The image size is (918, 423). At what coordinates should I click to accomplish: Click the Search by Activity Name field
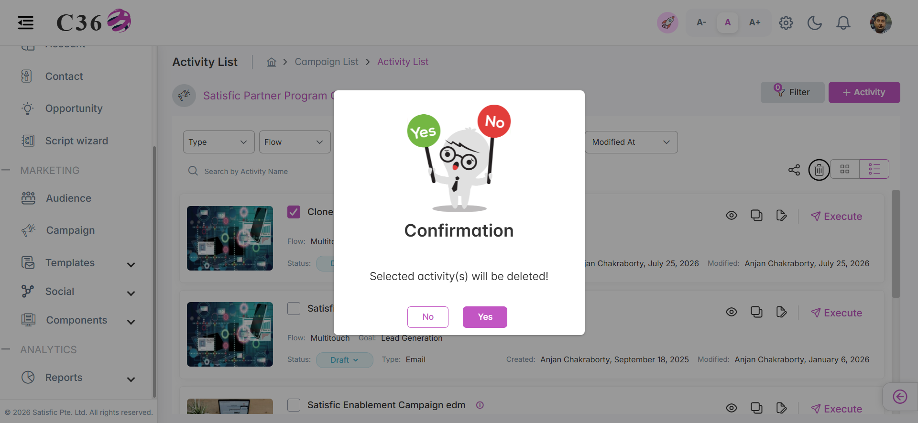[258, 171]
